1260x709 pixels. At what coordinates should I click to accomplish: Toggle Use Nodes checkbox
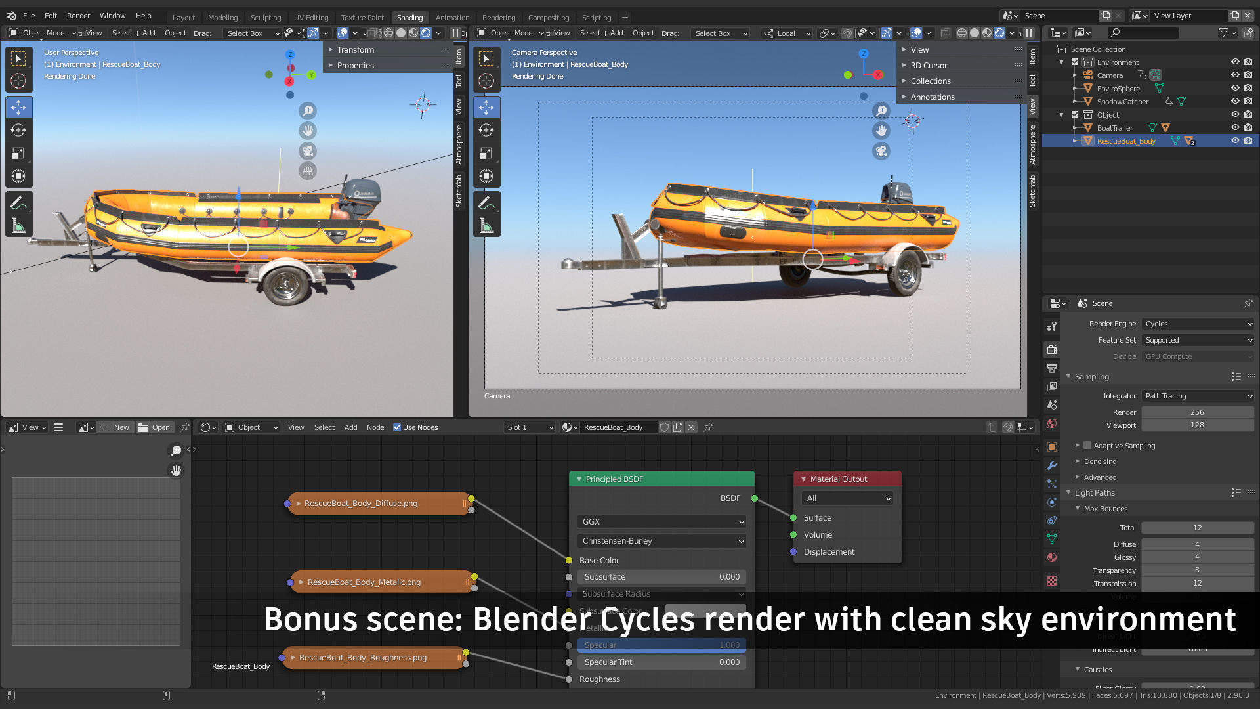tap(397, 427)
